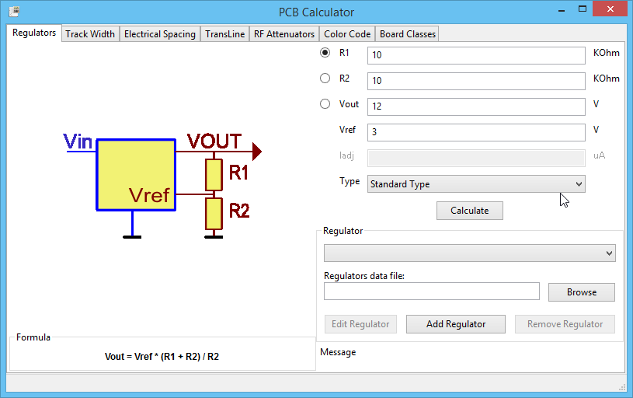Switch to the Regulators tab
Image resolution: width=633 pixels, height=398 pixels.
[34, 33]
